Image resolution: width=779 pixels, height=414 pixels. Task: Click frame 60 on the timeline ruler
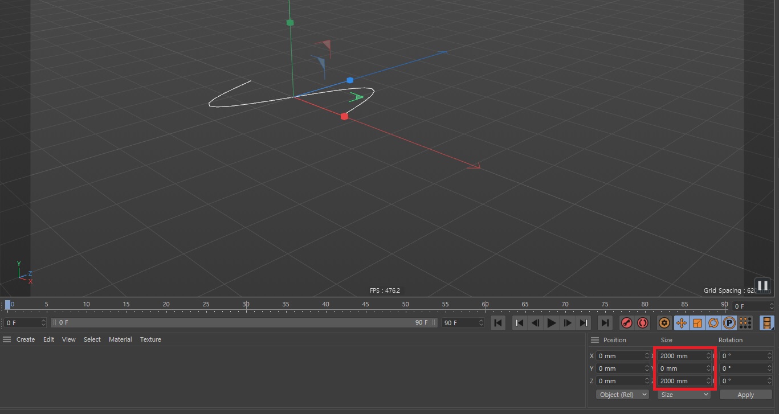pyautogui.click(x=485, y=304)
